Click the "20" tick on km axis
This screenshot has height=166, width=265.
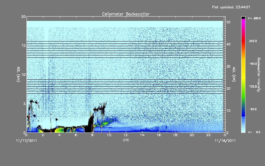pyautogui.click(x=24, y=17)
